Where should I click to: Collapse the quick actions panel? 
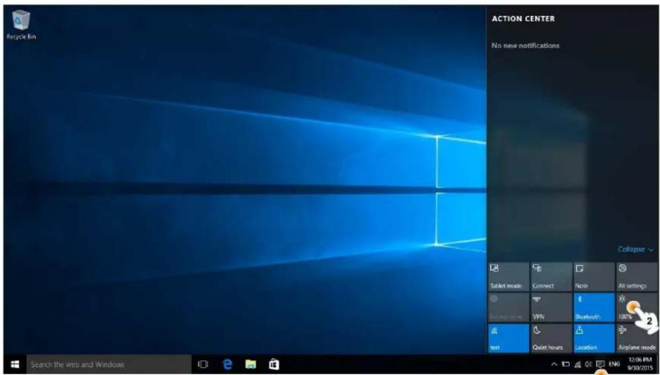pyautogui.click(x=635, y=249)
